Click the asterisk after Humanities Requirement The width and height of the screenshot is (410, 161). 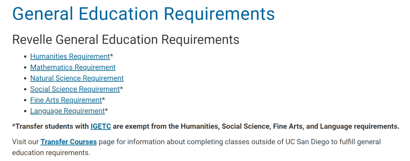(x=112, y=56)
